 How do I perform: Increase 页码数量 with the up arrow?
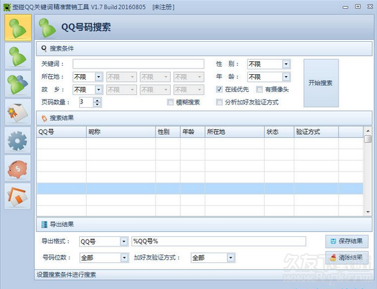(97, 100)
